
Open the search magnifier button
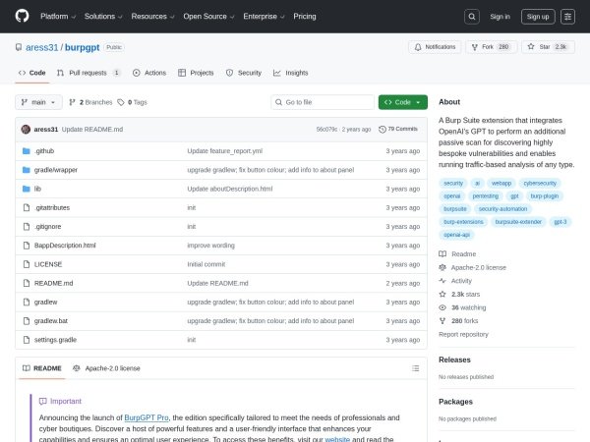coord(471,17)
